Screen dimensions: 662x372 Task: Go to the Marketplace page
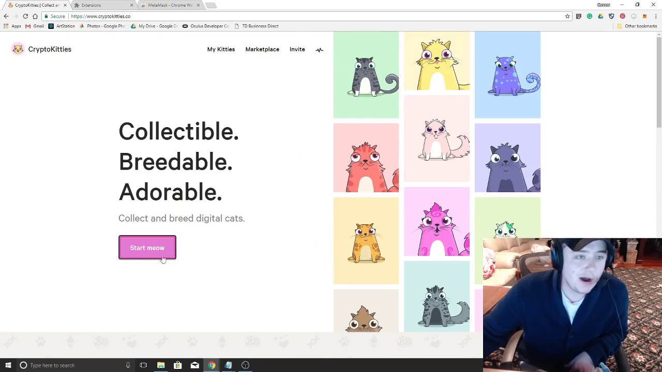[x=262, y=49]
